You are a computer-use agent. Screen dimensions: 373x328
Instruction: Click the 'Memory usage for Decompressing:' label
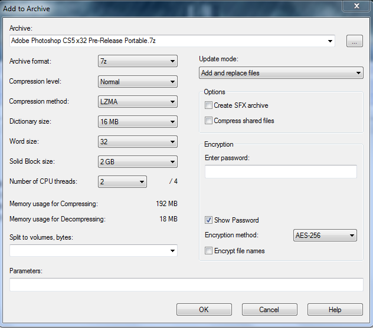pos(57,219)
